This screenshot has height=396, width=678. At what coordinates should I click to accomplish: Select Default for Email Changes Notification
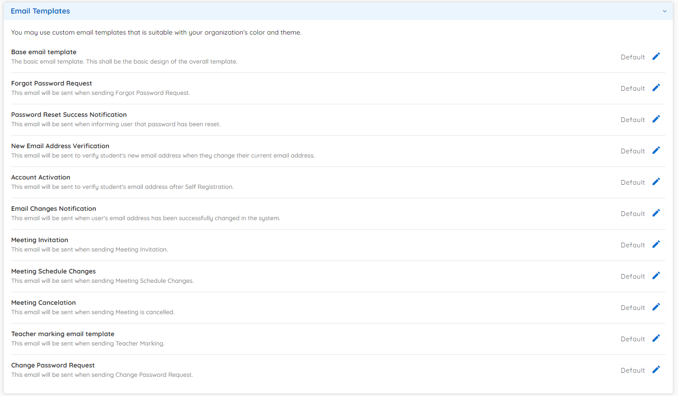(x=633, y=213)
